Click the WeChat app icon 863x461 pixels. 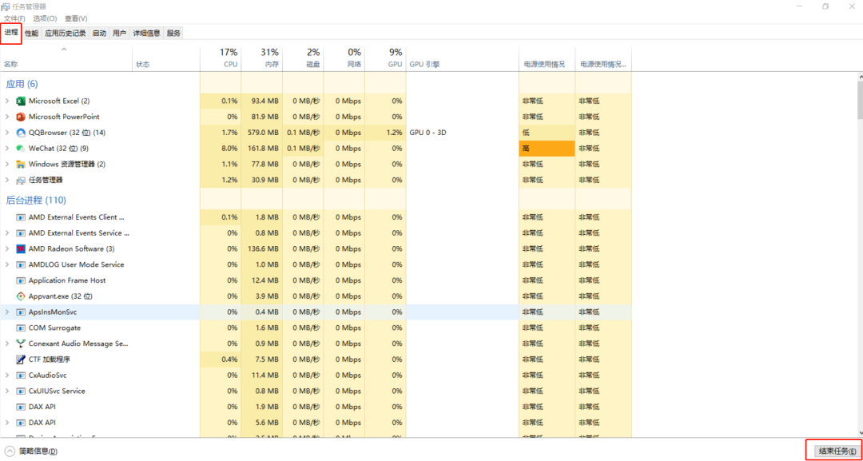[21, 149]
